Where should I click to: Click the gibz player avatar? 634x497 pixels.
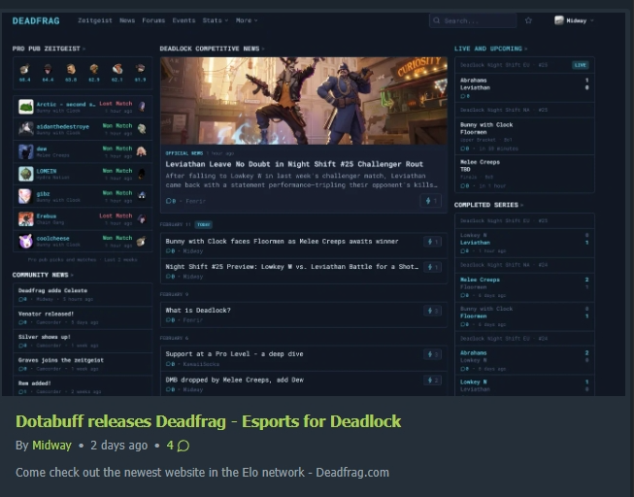26,196
